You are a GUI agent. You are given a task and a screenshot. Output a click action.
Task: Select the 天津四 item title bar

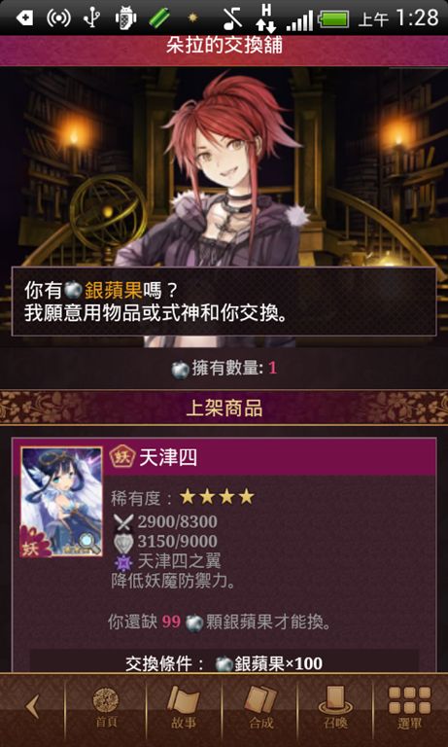coord(270,458)
